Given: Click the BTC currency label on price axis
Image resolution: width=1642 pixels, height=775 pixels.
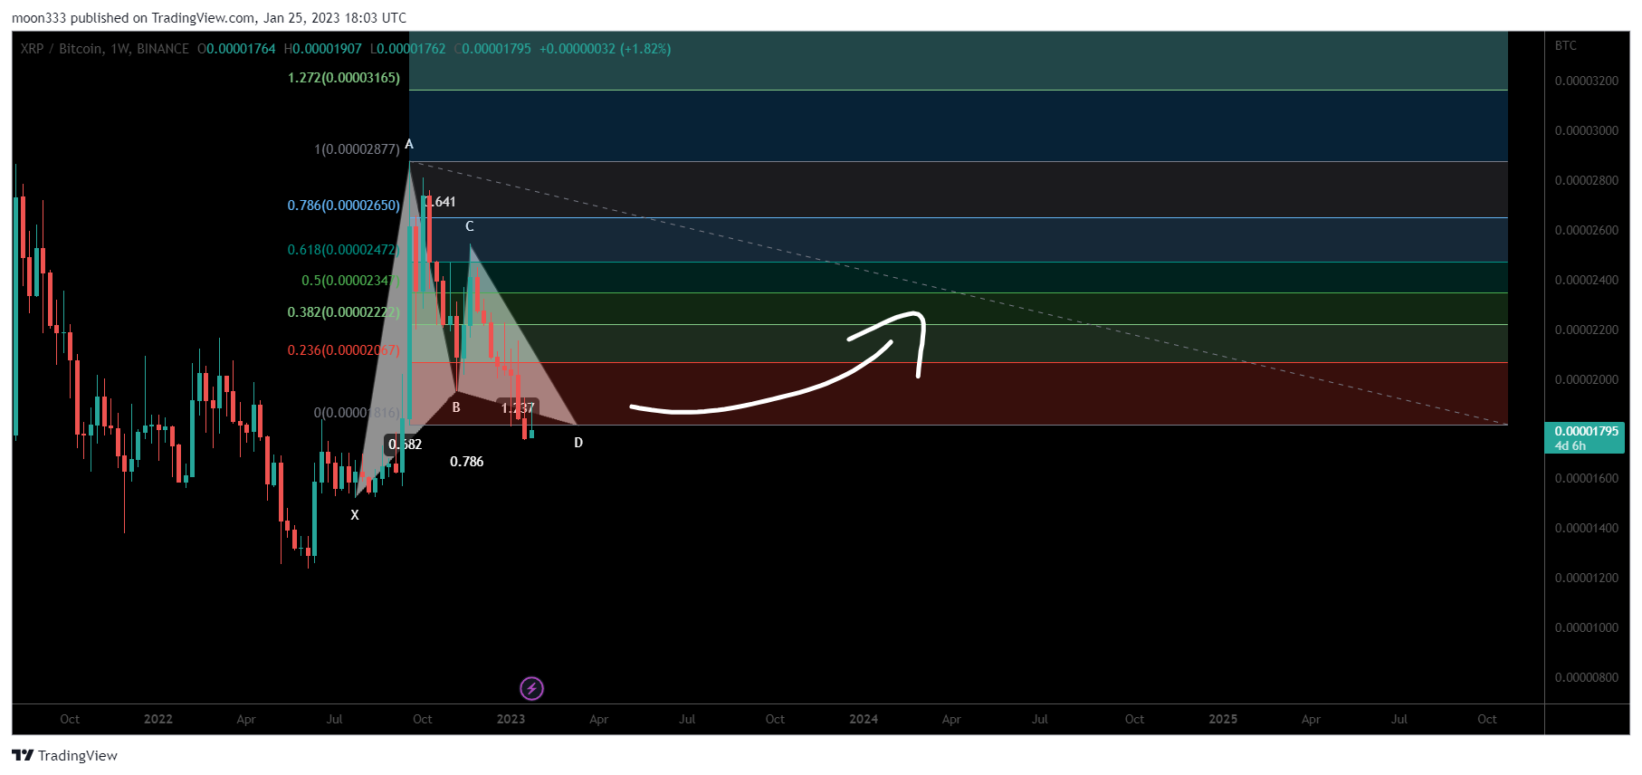Looking at the screenshot, I should (1566, 45).
